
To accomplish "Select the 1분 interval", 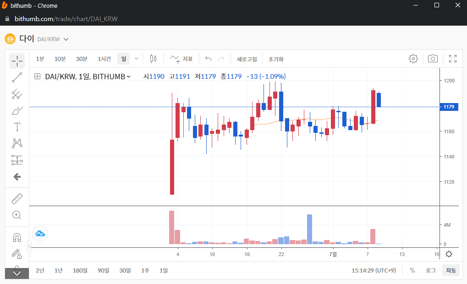I will point(40,59).
